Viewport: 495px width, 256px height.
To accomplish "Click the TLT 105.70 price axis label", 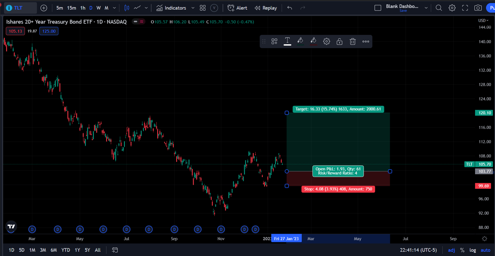I will pos(478,164).
